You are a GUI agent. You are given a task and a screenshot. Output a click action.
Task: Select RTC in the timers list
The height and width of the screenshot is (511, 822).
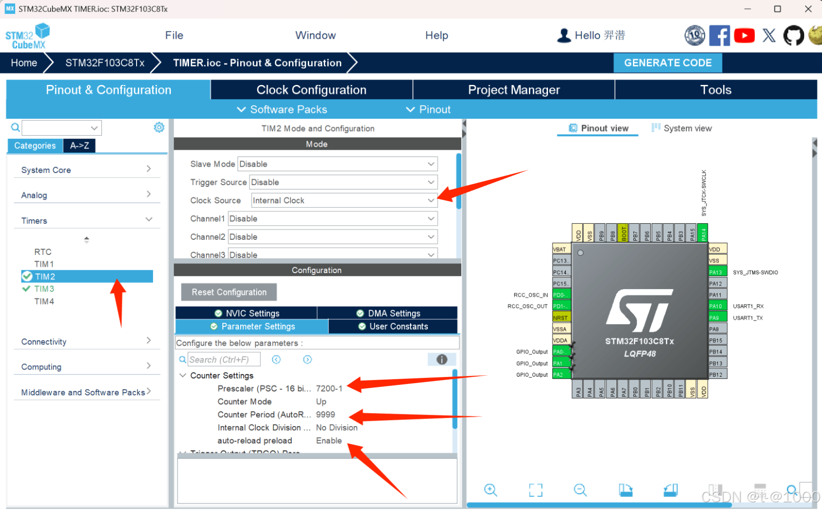[x=43, y=252]
